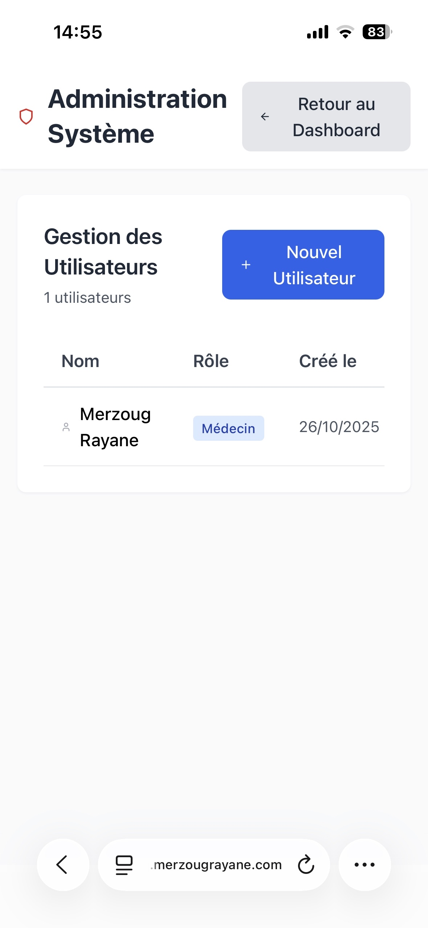Viewport: 428px width, 928px height.
Task: Click the Nom column header
Action: (x=81, y=361)
